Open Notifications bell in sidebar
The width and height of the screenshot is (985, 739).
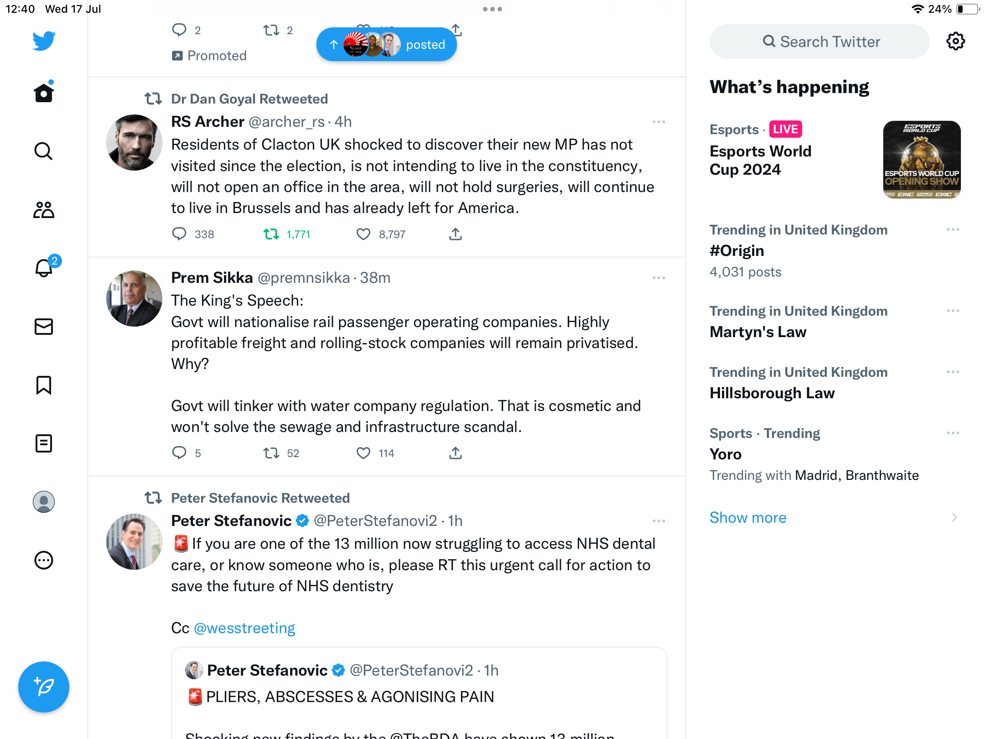(x=44, y=268)
